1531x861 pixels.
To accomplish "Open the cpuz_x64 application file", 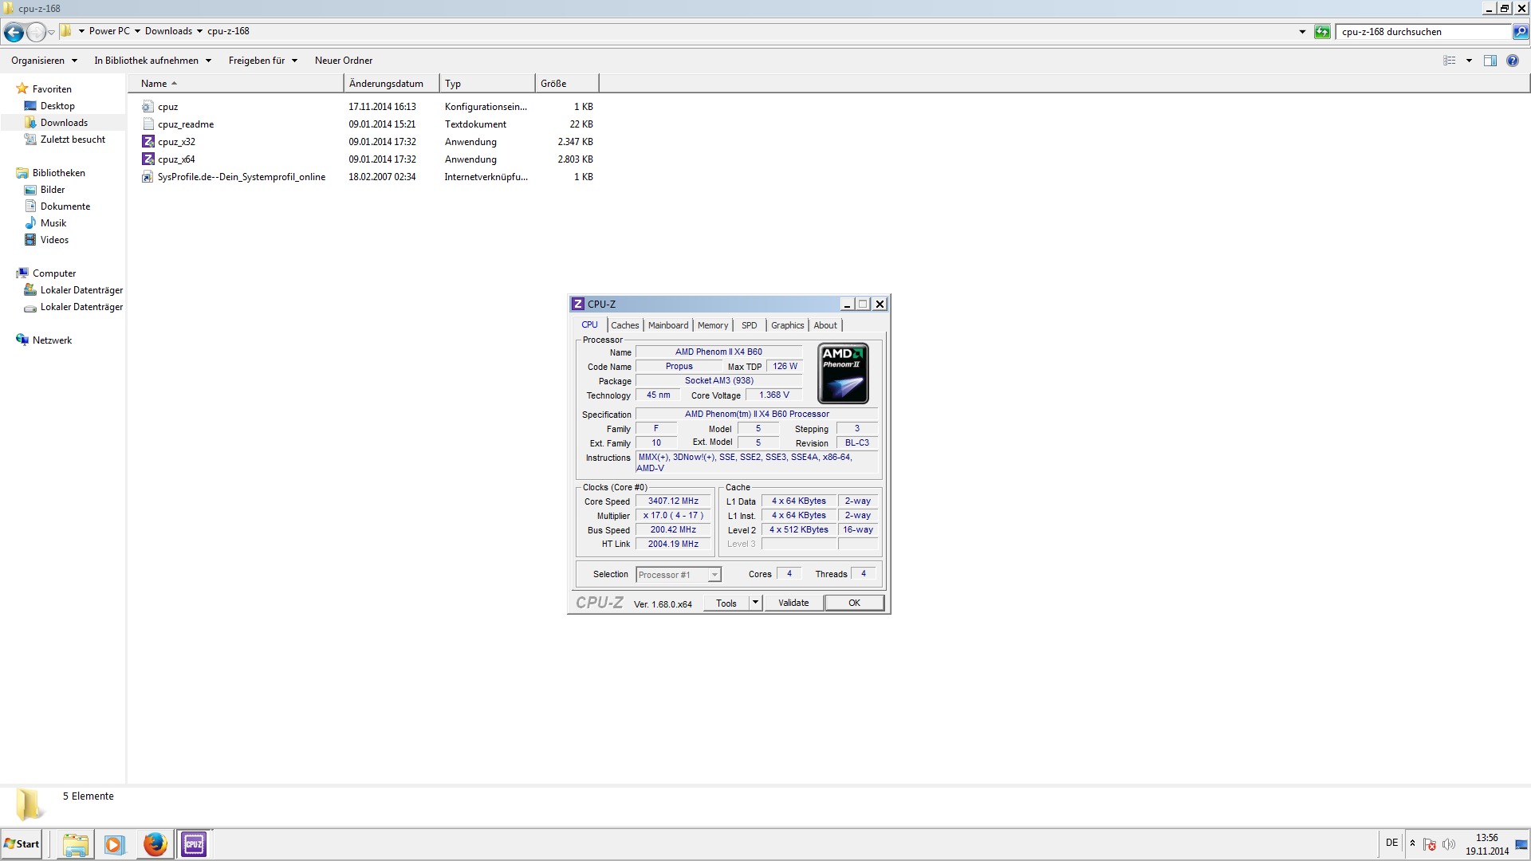I will pyautogui.click(x=176, y=159).
